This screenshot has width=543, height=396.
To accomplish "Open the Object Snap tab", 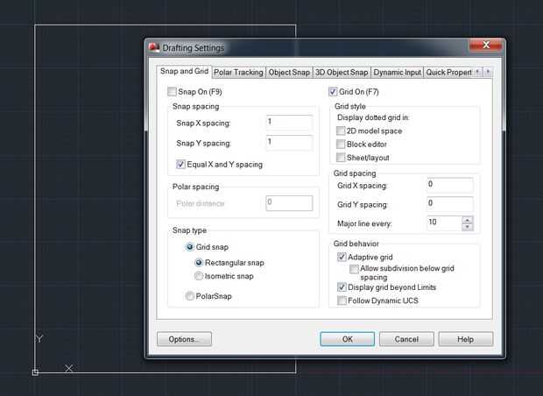I will (289, 73).
